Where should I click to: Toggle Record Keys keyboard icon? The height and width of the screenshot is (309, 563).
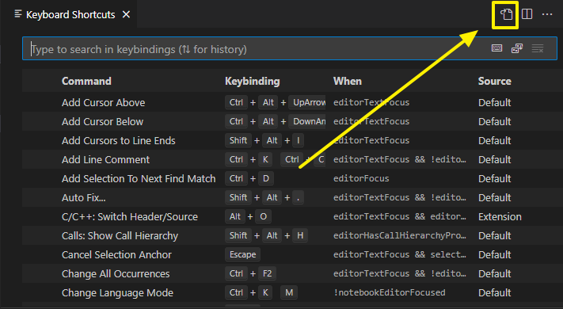tap(497, 48)
